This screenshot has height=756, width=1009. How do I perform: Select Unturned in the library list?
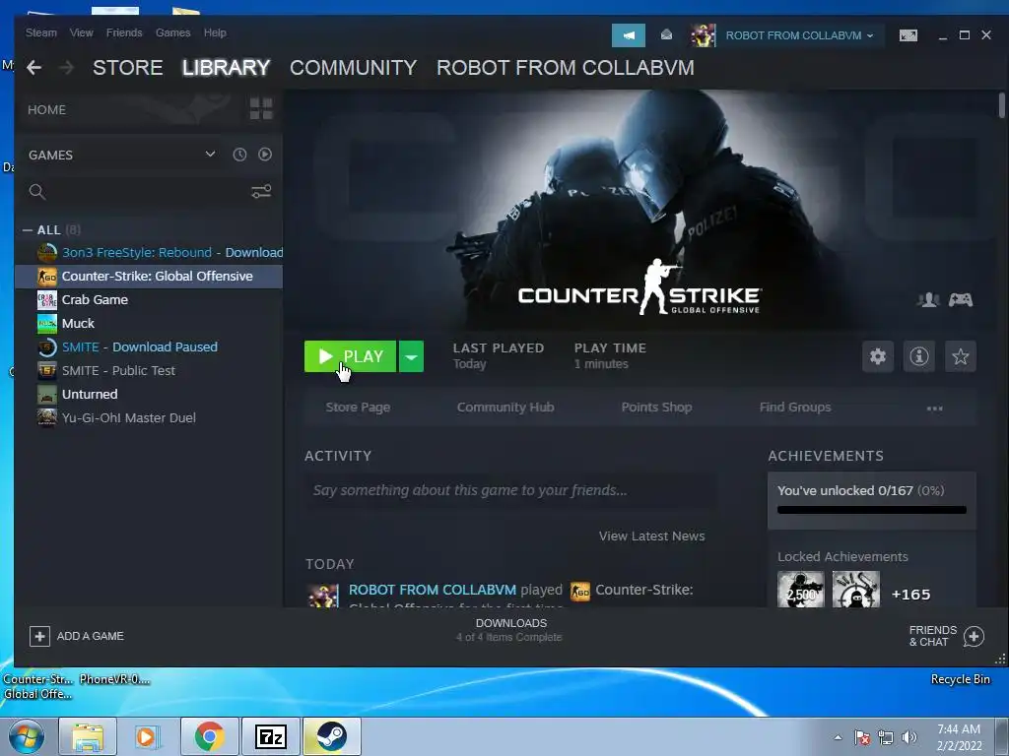(150, 394)
